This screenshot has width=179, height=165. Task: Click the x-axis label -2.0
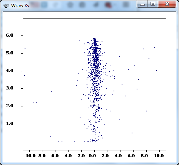point(80,156)
